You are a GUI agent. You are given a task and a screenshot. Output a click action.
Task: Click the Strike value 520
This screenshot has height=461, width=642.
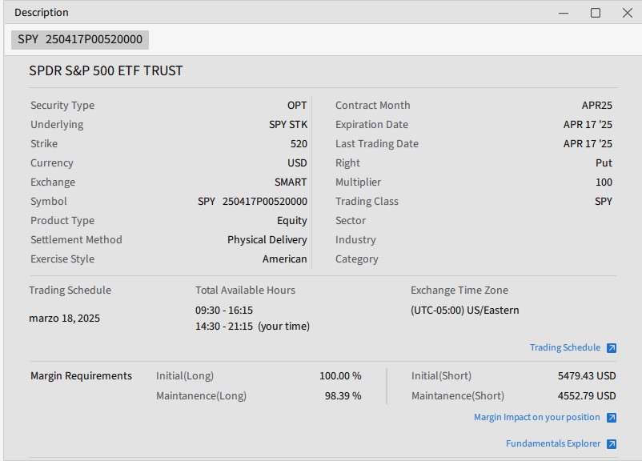pos(299,144)
